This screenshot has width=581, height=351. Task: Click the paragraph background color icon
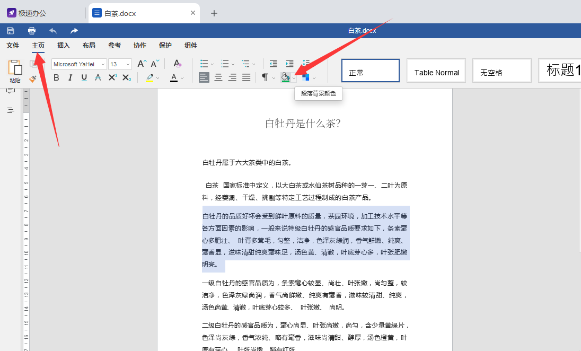285,77
